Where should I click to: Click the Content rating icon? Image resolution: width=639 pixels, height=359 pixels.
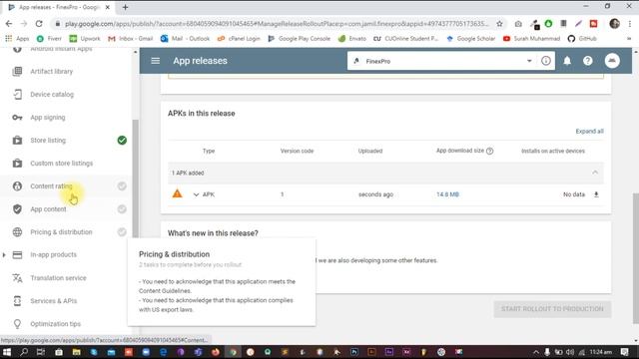click(17, 186)
